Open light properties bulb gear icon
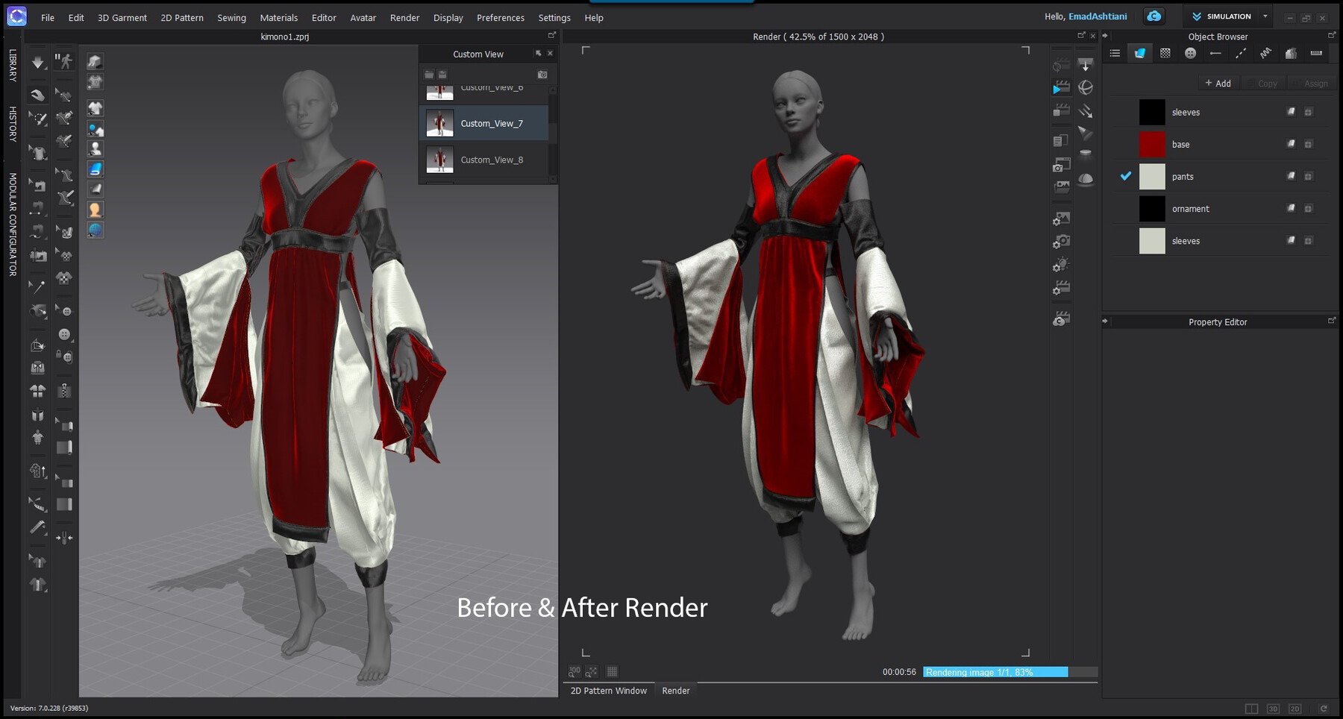The width and height of the screenshot is (1343, 719). [1061, 265]
